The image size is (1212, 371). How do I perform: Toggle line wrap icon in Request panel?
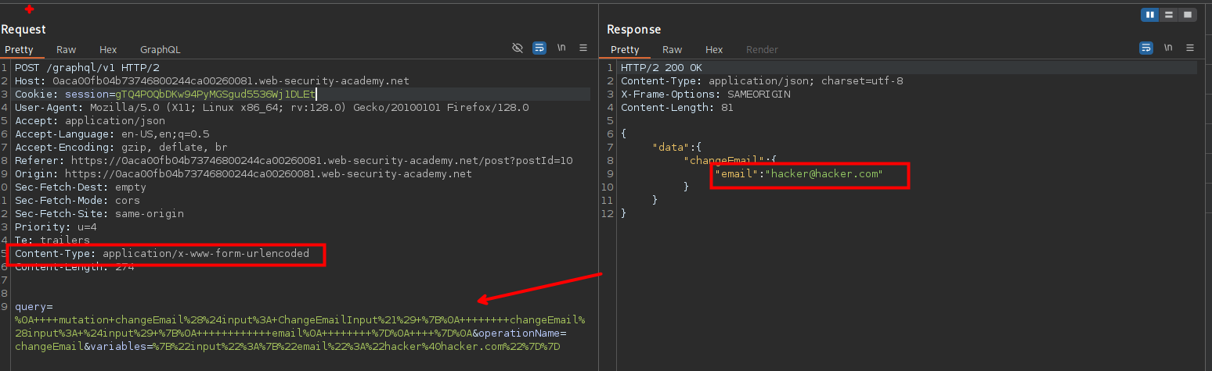tap(539, 48)
